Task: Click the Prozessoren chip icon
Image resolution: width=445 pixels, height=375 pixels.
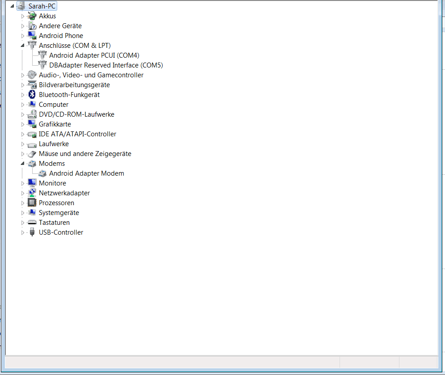Action: pos(32,202)
